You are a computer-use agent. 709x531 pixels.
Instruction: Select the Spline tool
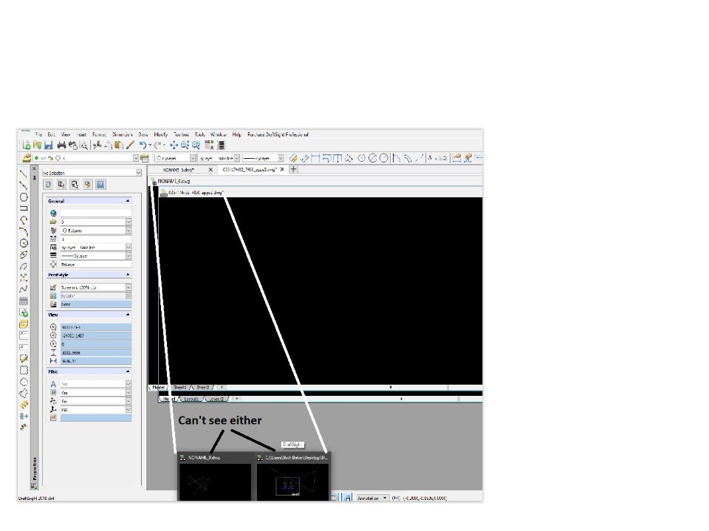click(x=24, y=289)
